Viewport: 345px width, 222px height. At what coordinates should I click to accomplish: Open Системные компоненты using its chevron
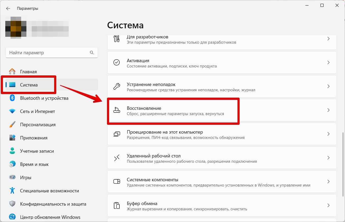[328, 182]
